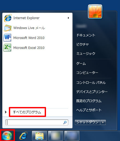The width and height of the screenshot is (120, 141).
Task: Click the search magnifier icon
Action: [x=65, y=122]
